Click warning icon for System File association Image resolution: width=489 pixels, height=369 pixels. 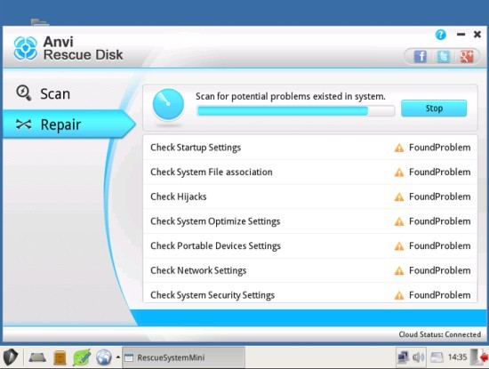399,172
